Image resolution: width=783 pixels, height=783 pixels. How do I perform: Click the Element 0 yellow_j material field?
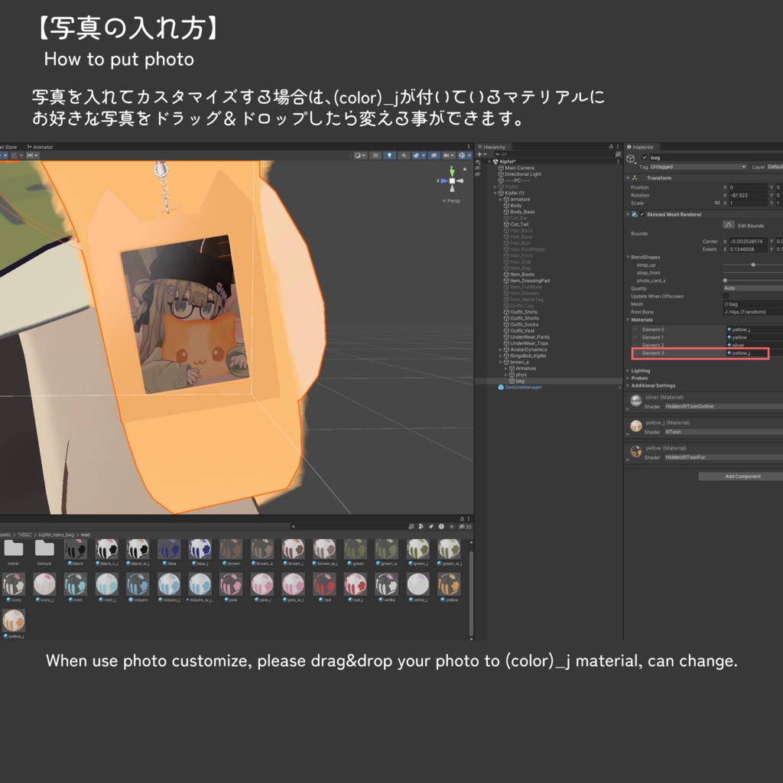coord(754,330)
